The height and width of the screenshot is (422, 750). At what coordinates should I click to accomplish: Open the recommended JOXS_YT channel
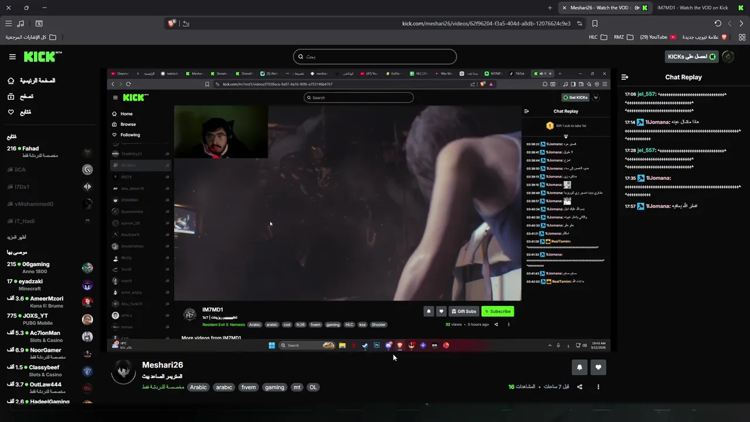pos(50,319)
